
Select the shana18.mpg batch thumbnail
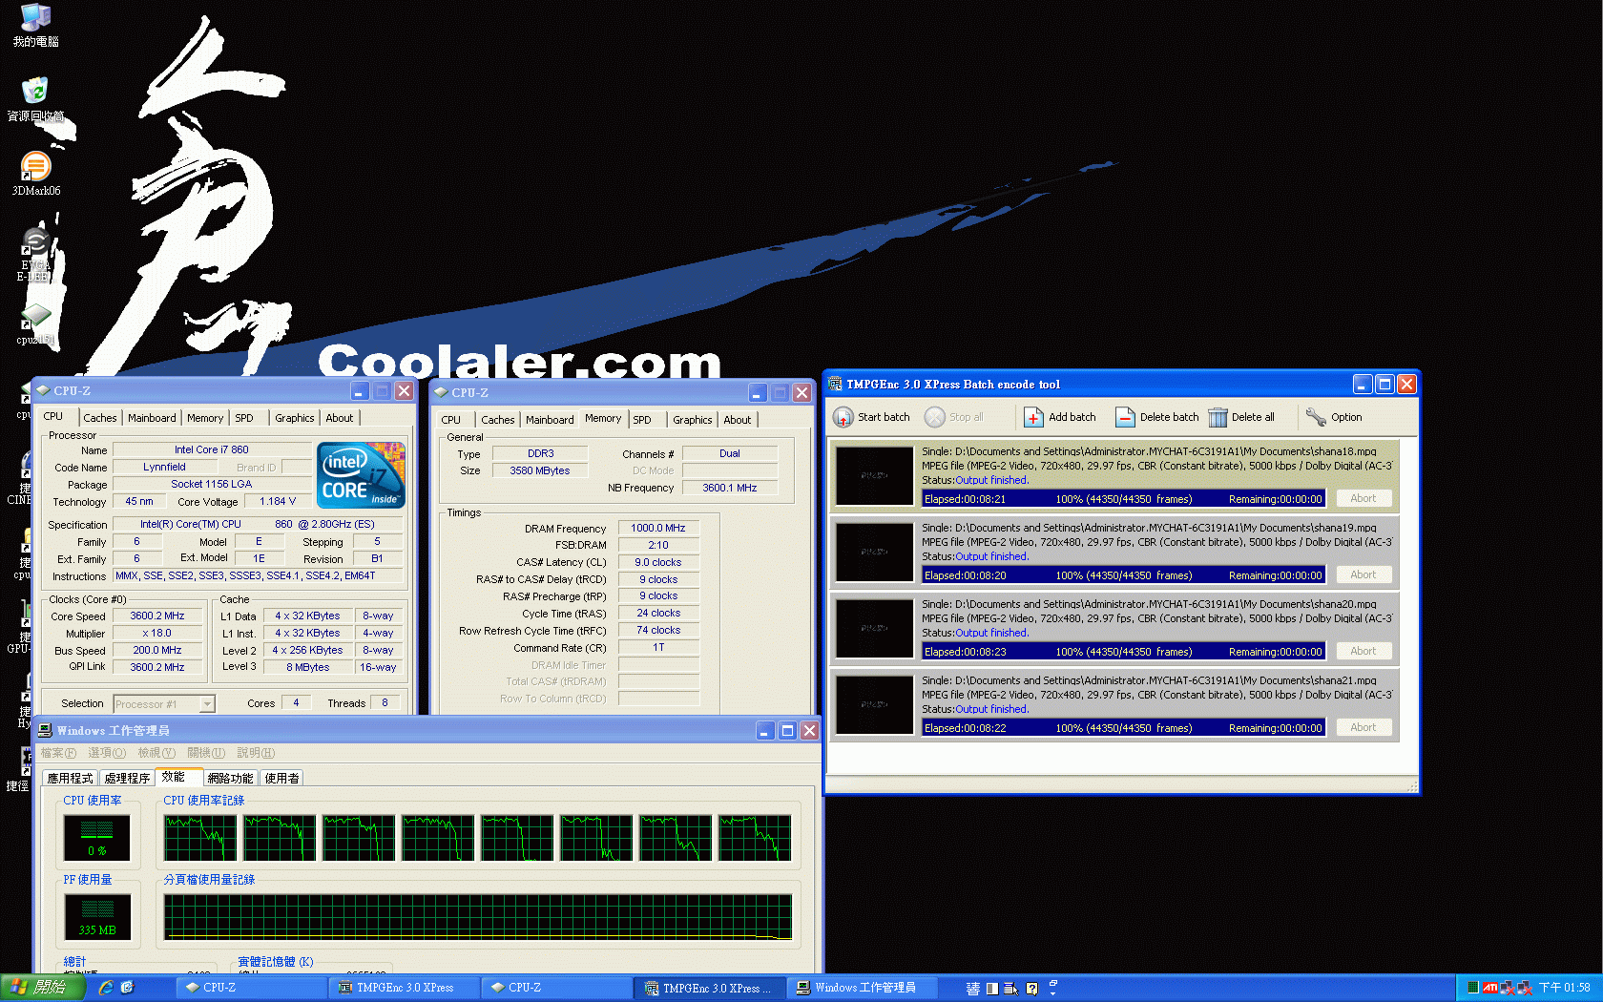874,474
